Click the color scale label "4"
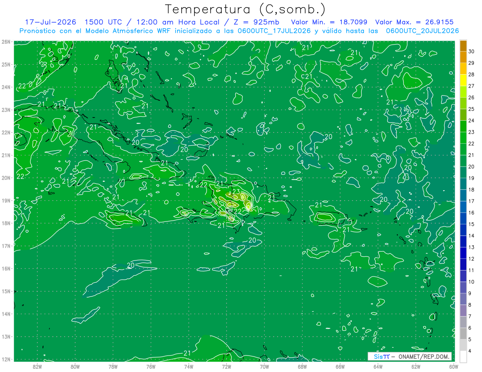Screen dimensions: 482x372 coord(470,351)
